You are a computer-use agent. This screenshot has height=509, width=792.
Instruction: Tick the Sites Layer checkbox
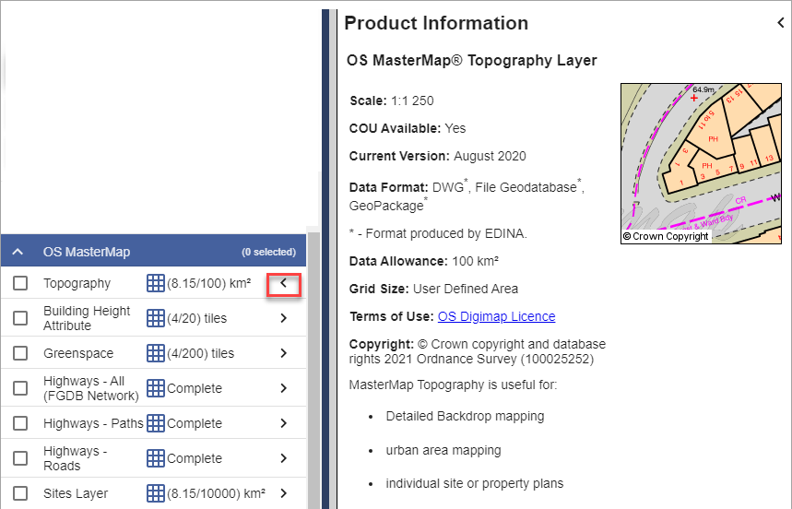click(20, 493)
